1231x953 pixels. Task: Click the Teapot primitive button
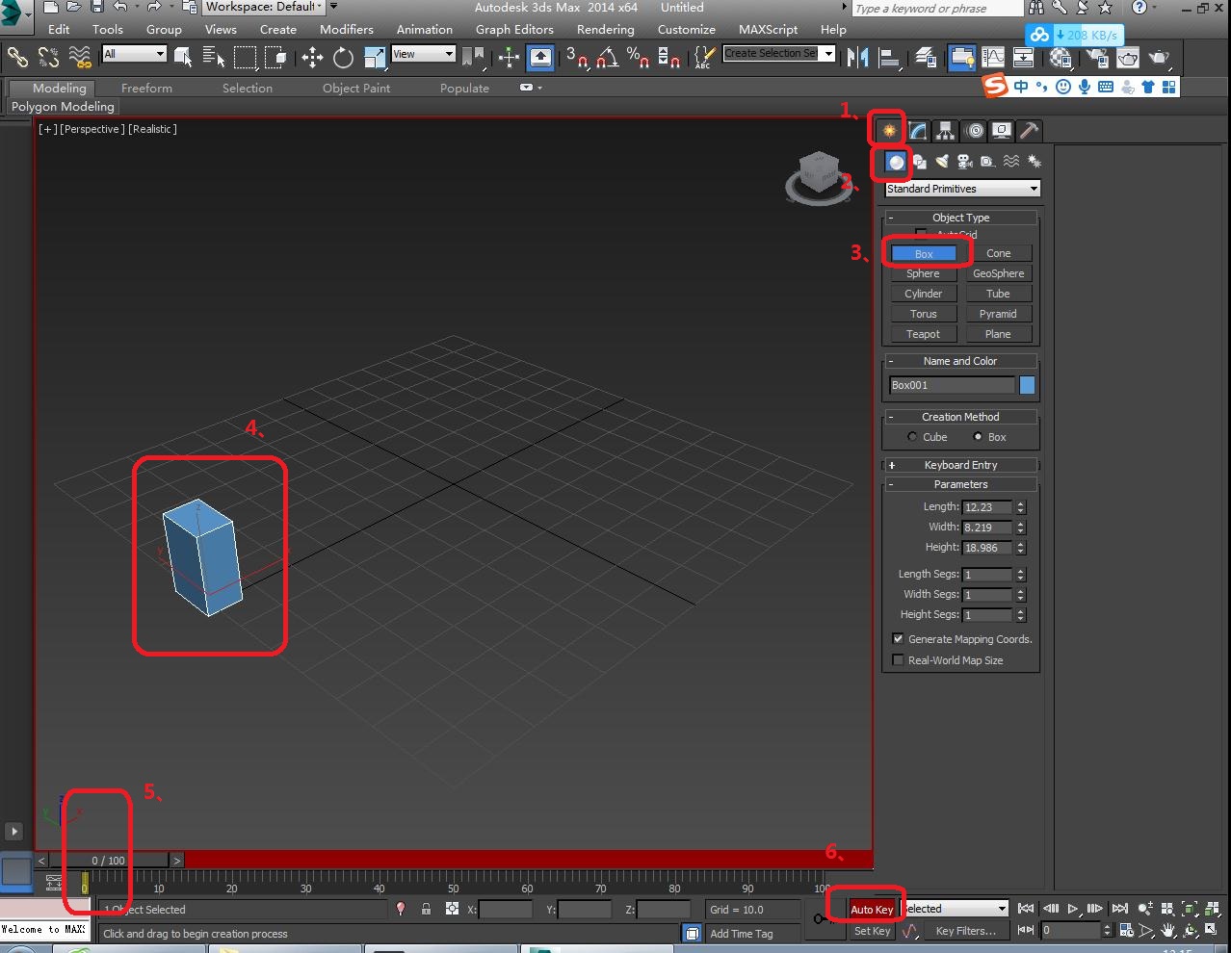(x=923, y=334)
